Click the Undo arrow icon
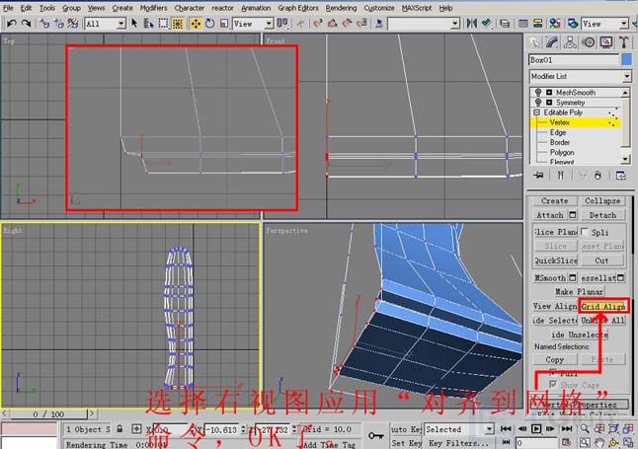638x449 pixels. click(12, 24)
